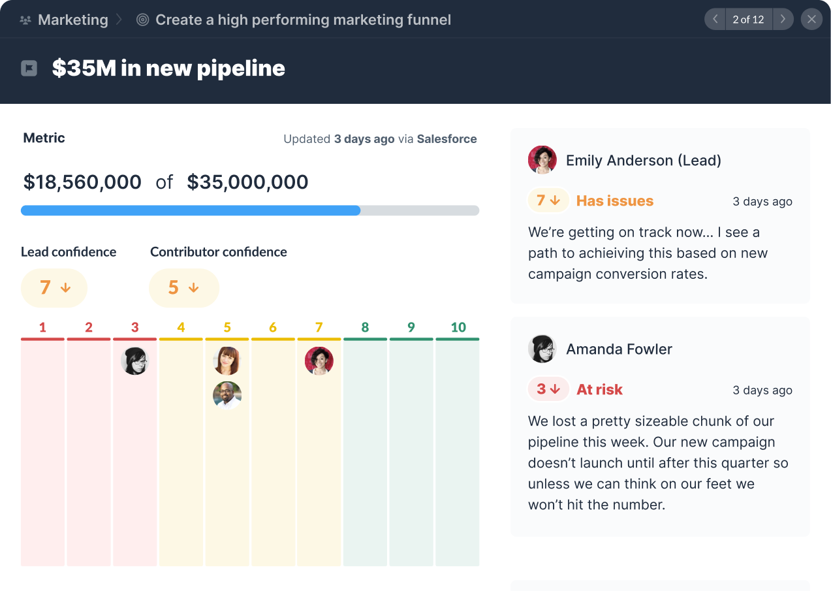Image resolution: width=831 pixels, height=591 pixels.
Task: Click the blue pipeline progress bar
Action: tap(191, 210)
